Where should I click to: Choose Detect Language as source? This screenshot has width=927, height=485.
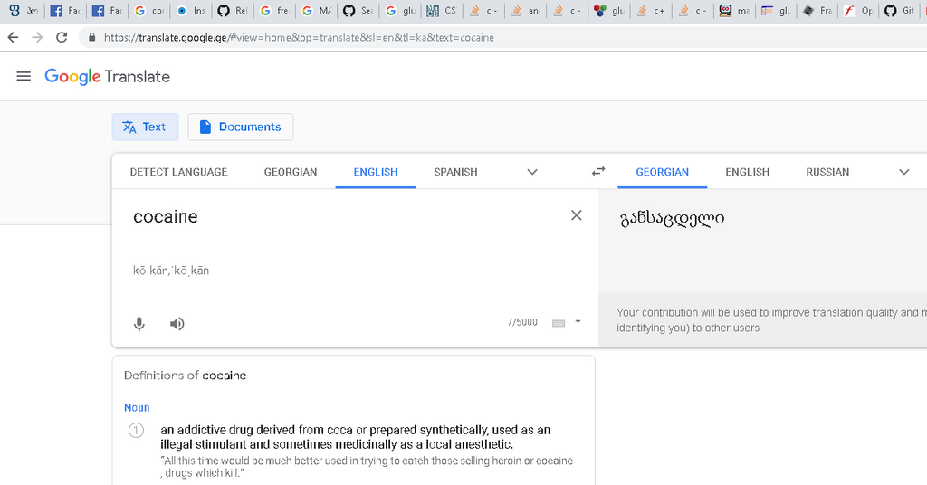178,172
